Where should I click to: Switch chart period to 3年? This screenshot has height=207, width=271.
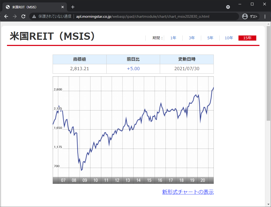[192, 38]
